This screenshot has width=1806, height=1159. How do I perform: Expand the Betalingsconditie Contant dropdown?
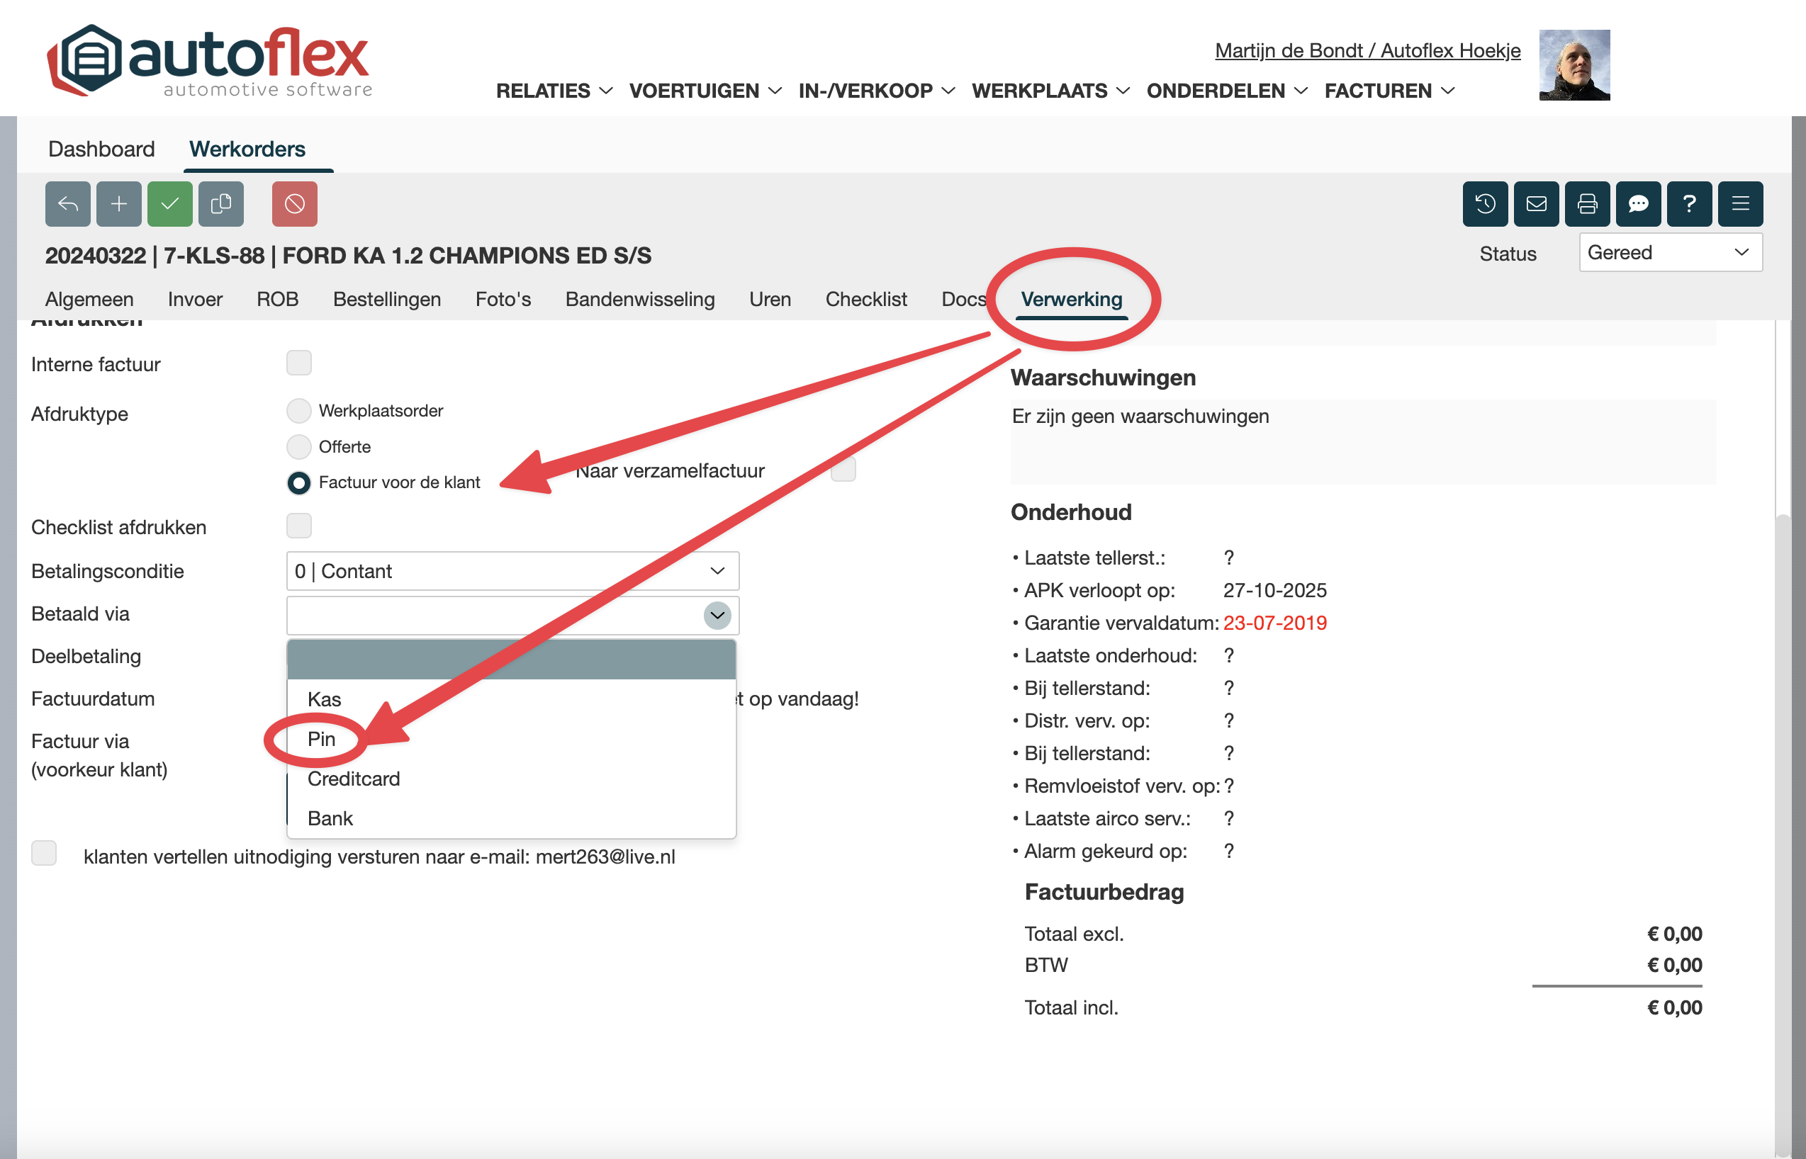pos(512,571)
